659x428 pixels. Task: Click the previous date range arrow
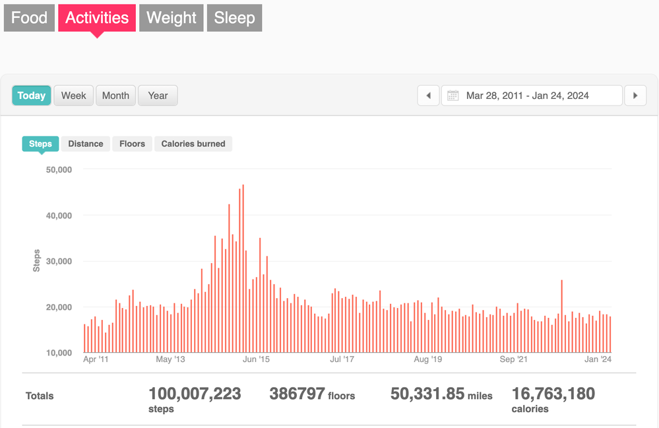[x=428, y=96]
